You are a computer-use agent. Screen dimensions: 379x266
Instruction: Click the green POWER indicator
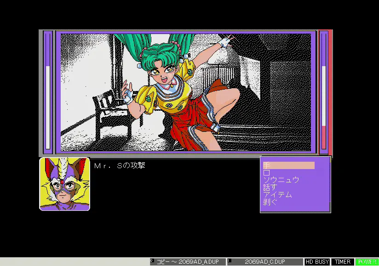367,262
